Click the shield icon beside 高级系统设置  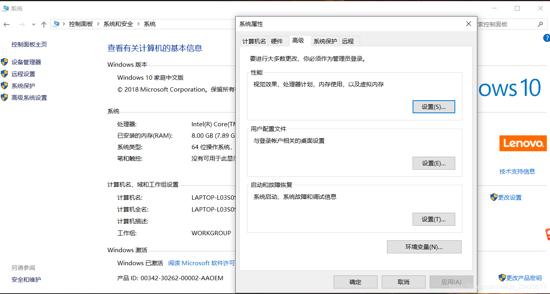(x=4, y=97)
